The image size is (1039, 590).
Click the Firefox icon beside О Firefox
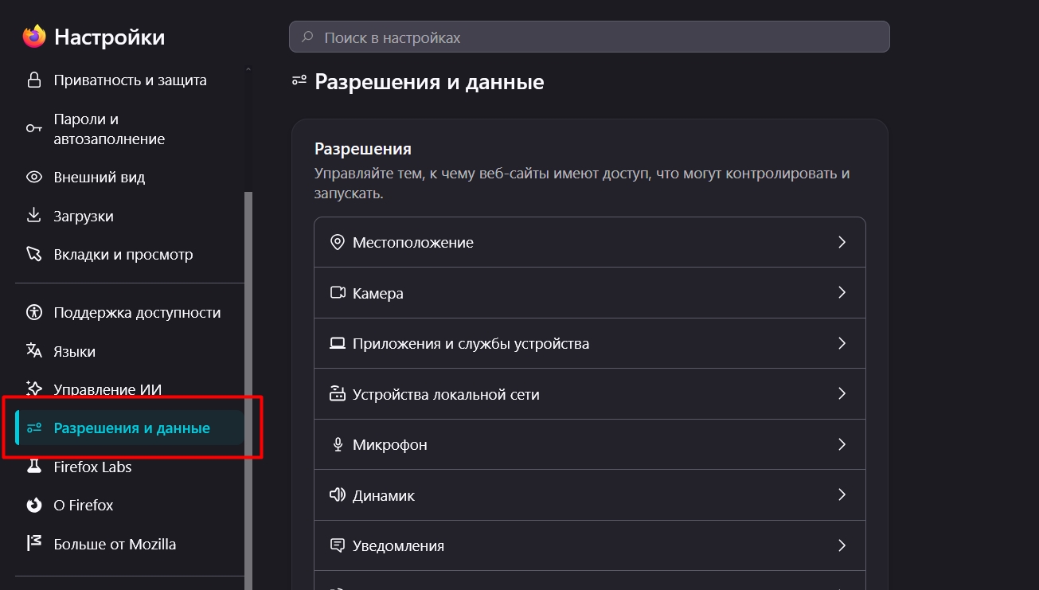(33, 506)
